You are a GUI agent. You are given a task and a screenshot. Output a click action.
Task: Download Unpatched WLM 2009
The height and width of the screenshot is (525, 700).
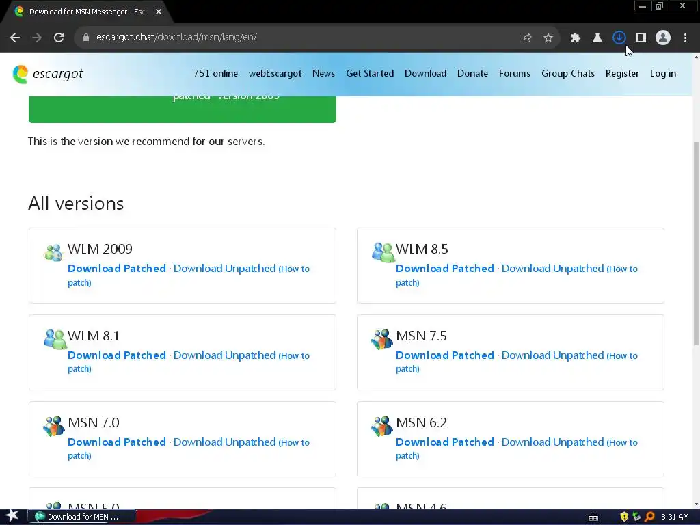[x=224, y=268]
